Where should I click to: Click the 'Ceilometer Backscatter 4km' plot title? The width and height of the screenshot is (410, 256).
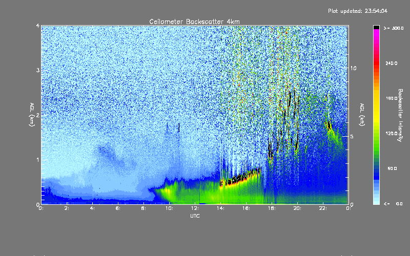point(194,22)
